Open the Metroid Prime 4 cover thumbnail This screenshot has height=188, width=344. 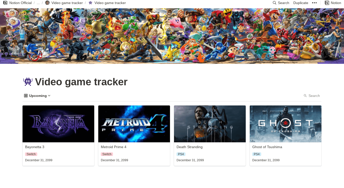point(134,124)
